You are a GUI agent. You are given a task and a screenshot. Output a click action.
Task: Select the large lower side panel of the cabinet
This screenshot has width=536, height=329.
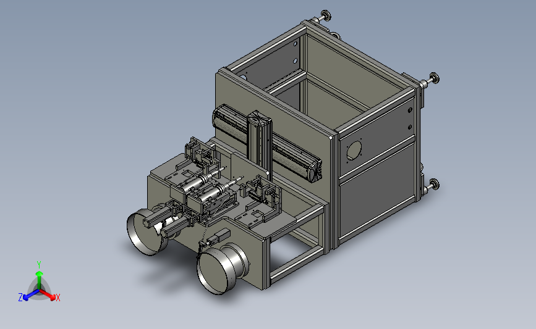[x=378, y=191]
